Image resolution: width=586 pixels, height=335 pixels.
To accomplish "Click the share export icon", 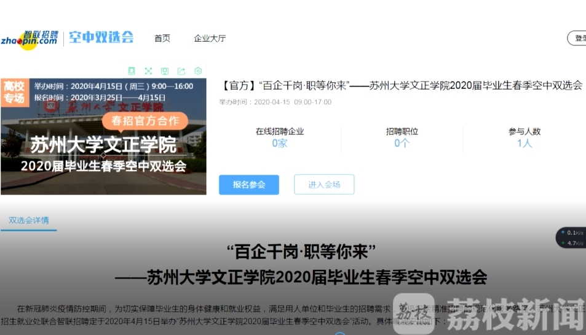I will [181, 71].
